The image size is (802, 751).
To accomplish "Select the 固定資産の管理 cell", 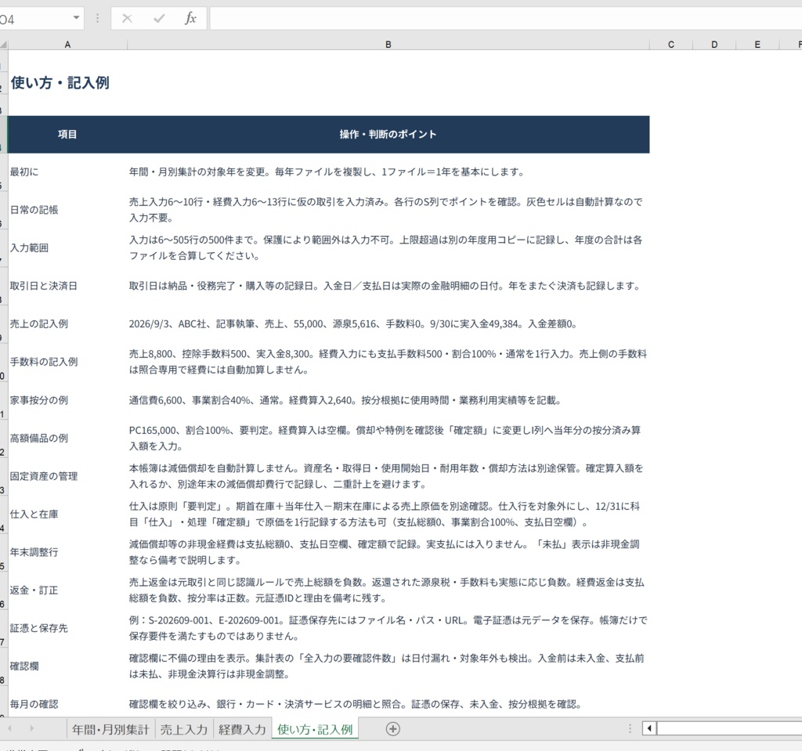I will (67, 476).
